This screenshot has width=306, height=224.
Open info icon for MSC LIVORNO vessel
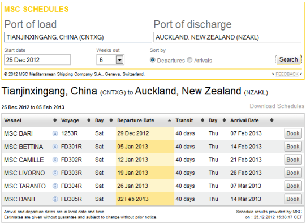(x=55, y=173)
